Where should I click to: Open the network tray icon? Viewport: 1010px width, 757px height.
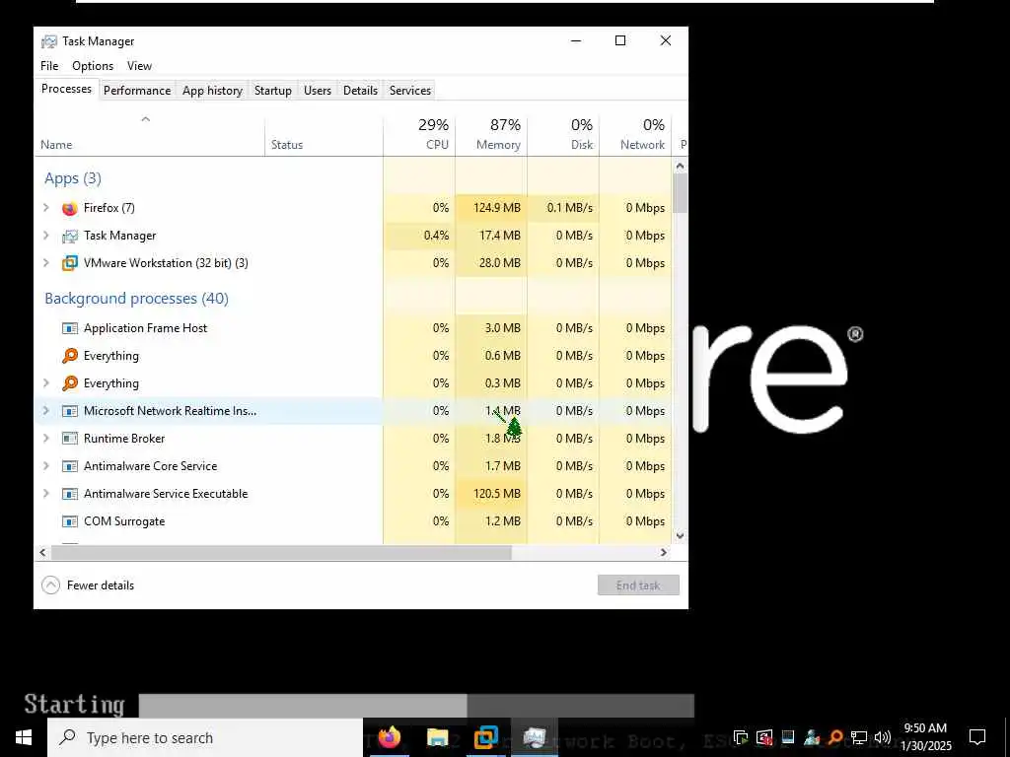859,737
